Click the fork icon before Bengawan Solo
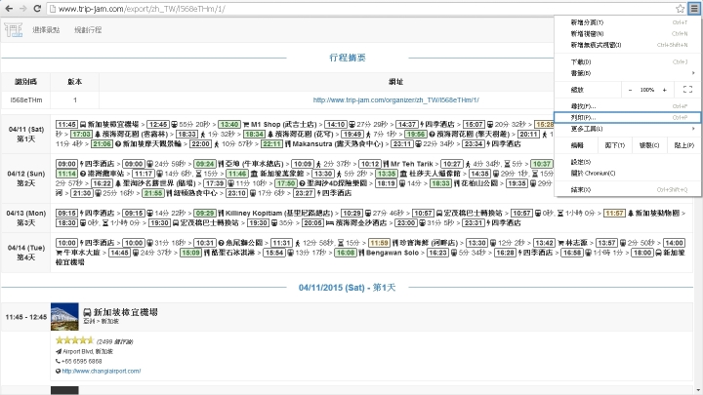The width and height of the screenshot is (703, 395). pos(361,253)
